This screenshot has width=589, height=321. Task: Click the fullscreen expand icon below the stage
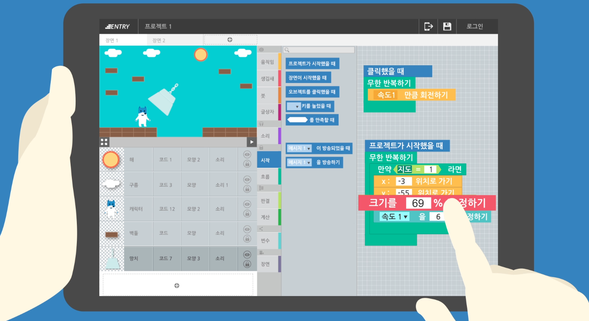coord(104,142)
